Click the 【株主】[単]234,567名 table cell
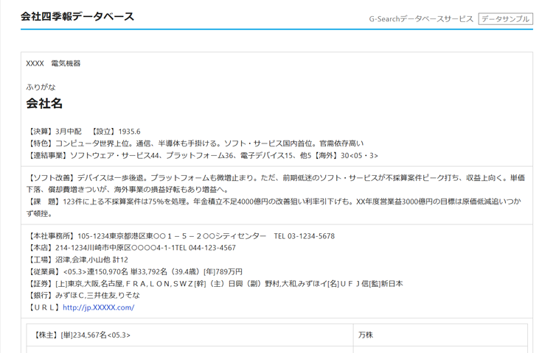Viewport: 553px width, 353px height. coord(189,335)
